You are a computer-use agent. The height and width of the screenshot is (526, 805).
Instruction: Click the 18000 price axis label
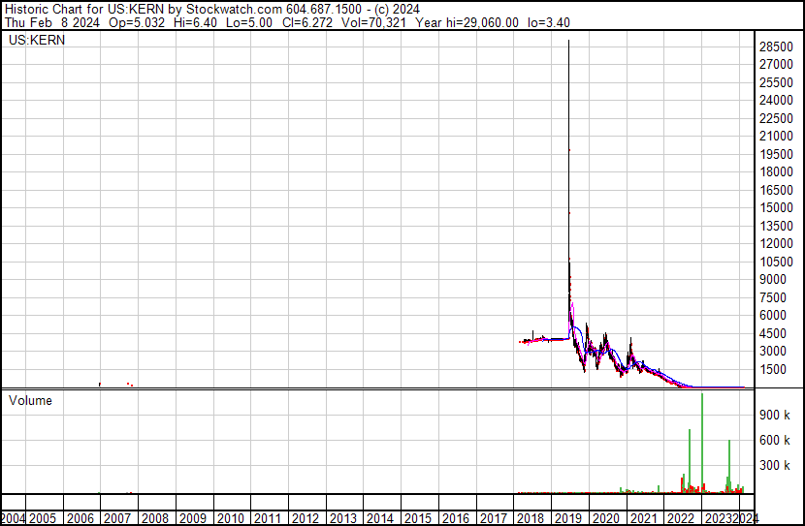pos(776,172)
